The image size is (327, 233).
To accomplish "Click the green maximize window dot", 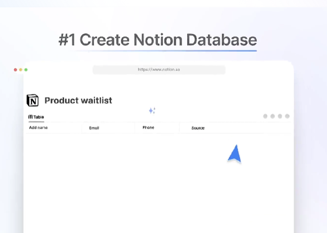I will coord(26,70).
